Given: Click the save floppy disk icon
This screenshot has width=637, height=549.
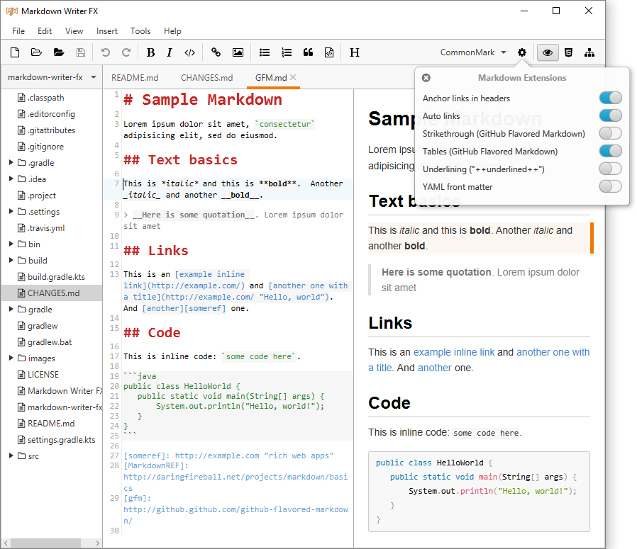Looking at the screenshot, I should point(81,52).
